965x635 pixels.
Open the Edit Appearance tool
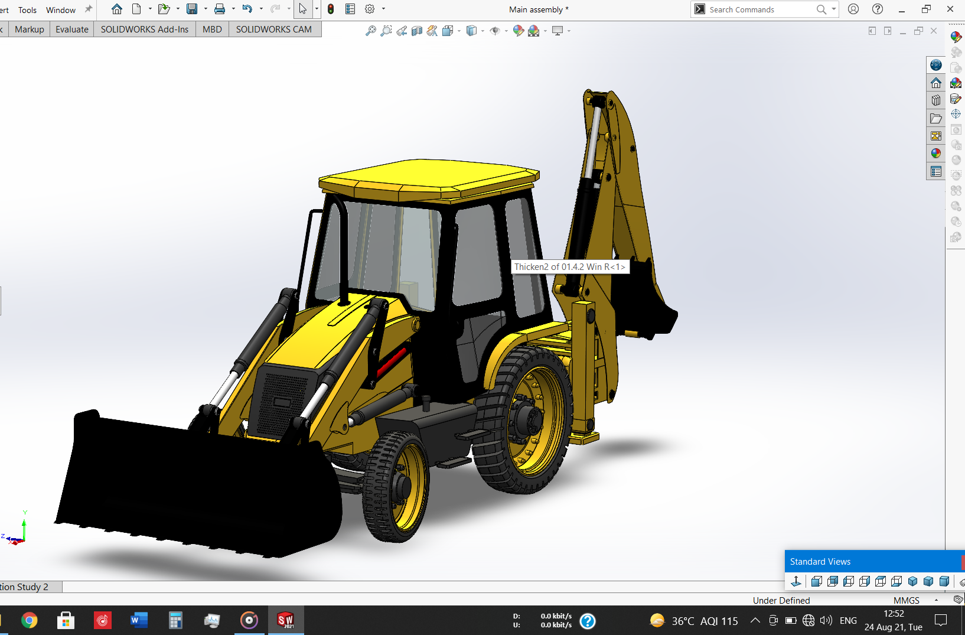pos(519,31)
